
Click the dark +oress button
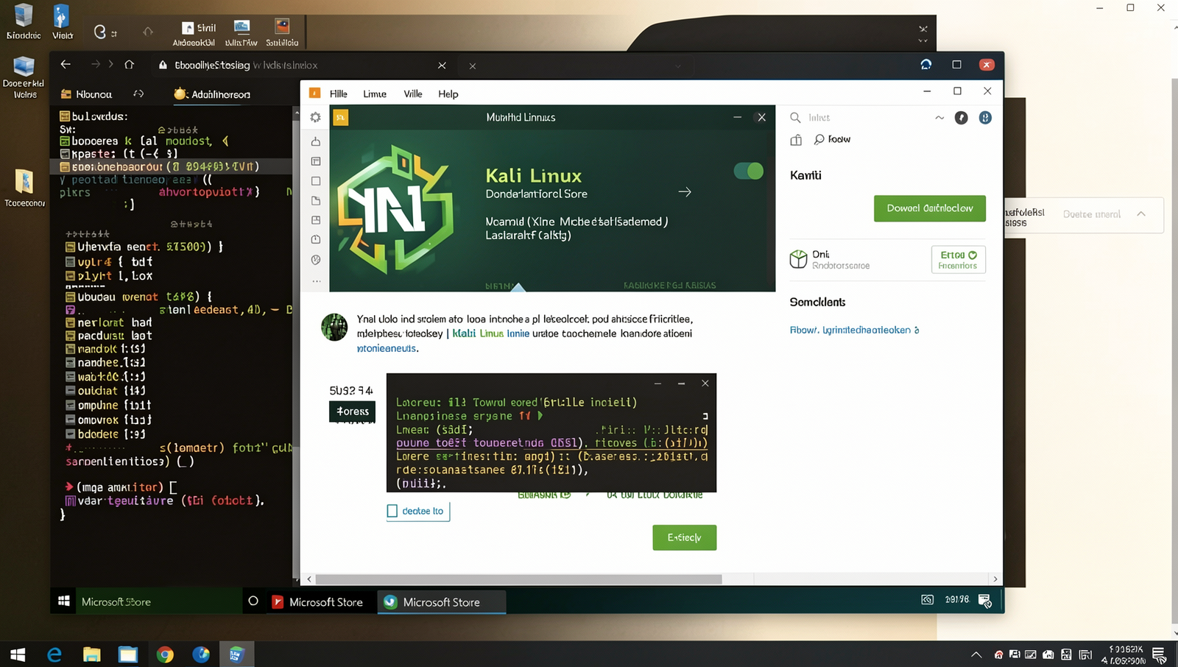352,412
